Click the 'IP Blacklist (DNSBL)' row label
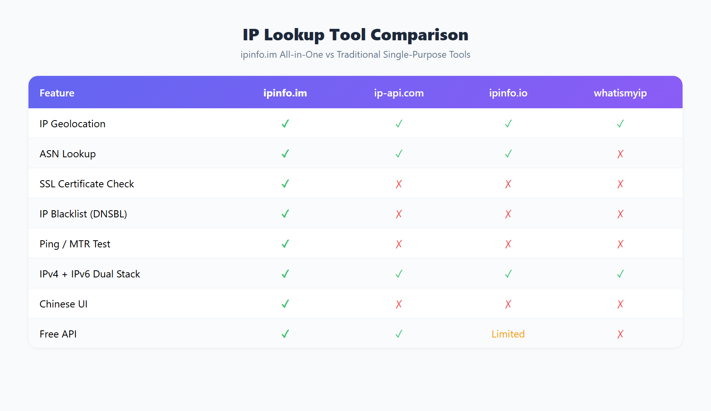 (83, 214)
